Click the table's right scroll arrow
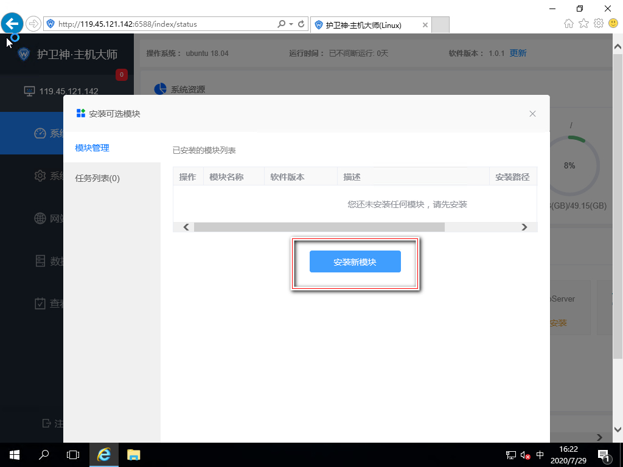The image size is (623, 467). click(x=524, y=227)
